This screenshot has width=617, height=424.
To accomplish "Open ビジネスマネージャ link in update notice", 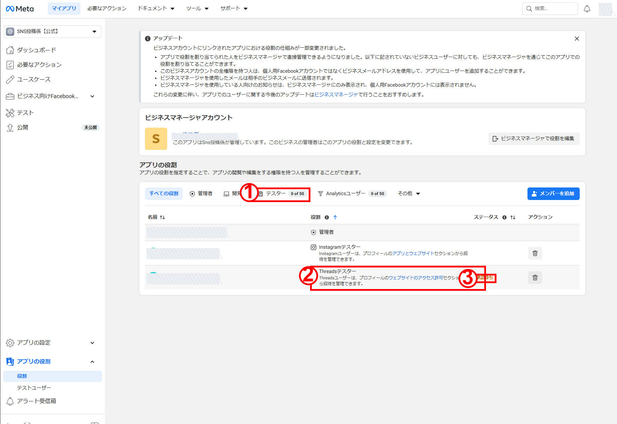I will coord(336,95).
